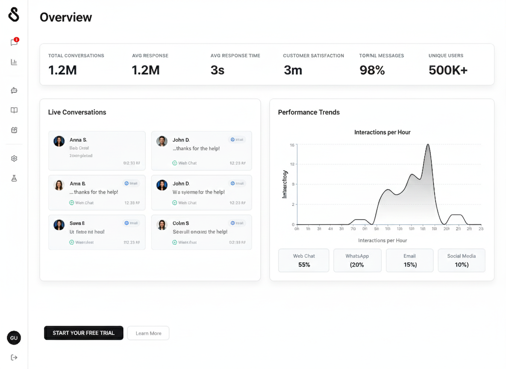Click the Email badge on Anna B.'s conversation
506x369 pixels.
(132, 183)
